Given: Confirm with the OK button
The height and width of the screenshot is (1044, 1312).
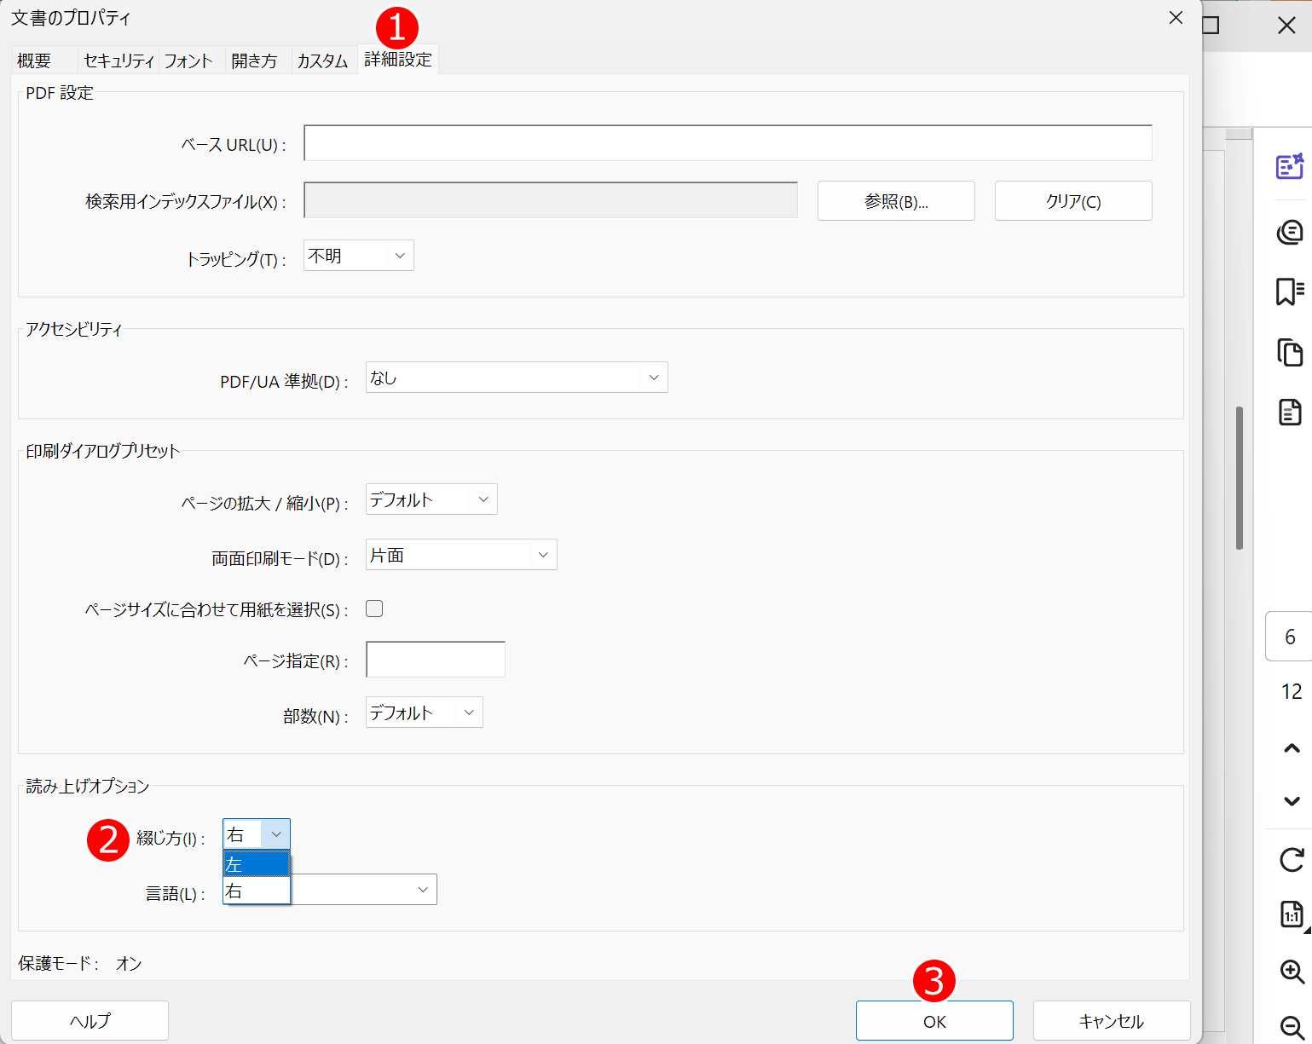Looking at the screenshot, I should (934, 1021).
